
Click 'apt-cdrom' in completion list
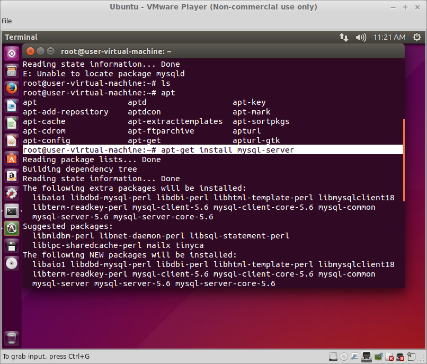[44, 131]
